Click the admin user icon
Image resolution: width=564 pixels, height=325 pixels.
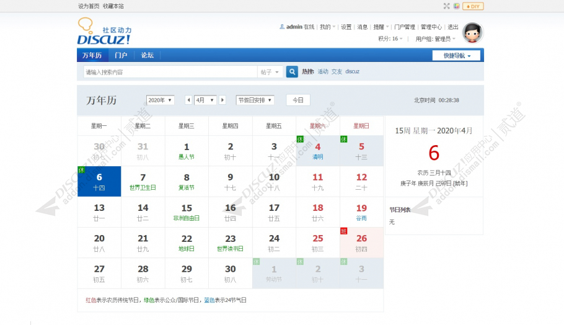pos(282,27)
